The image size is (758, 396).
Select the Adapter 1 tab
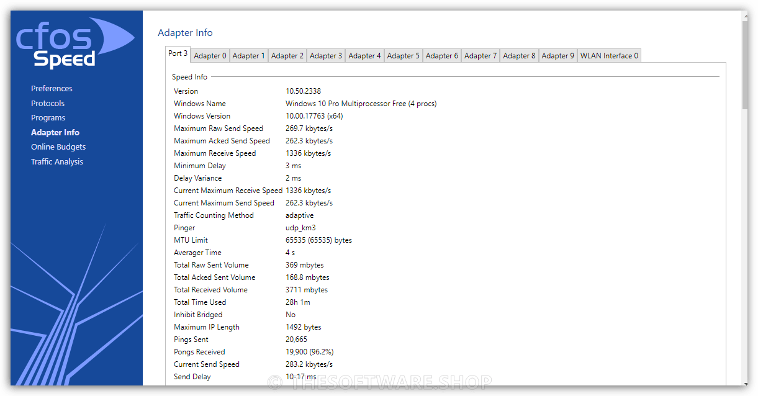pos(248,56)
